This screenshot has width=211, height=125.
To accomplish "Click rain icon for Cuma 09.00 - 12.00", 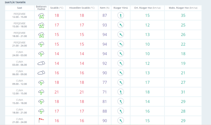I will (x=41, y=82).
